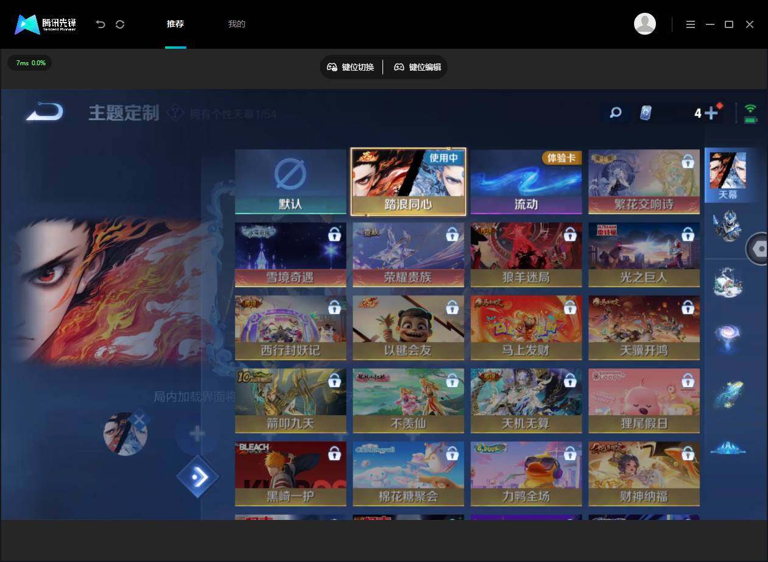Click the undo/back arrow in title bar
The image size is (768, 562).
click(100, 24)
